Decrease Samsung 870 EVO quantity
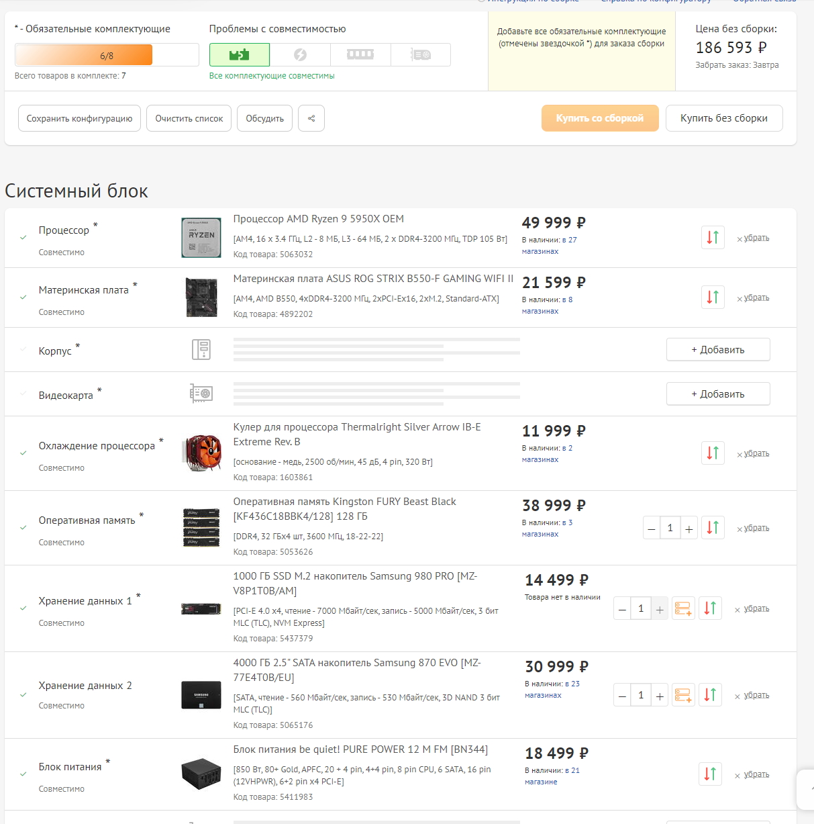 (622, 696)
